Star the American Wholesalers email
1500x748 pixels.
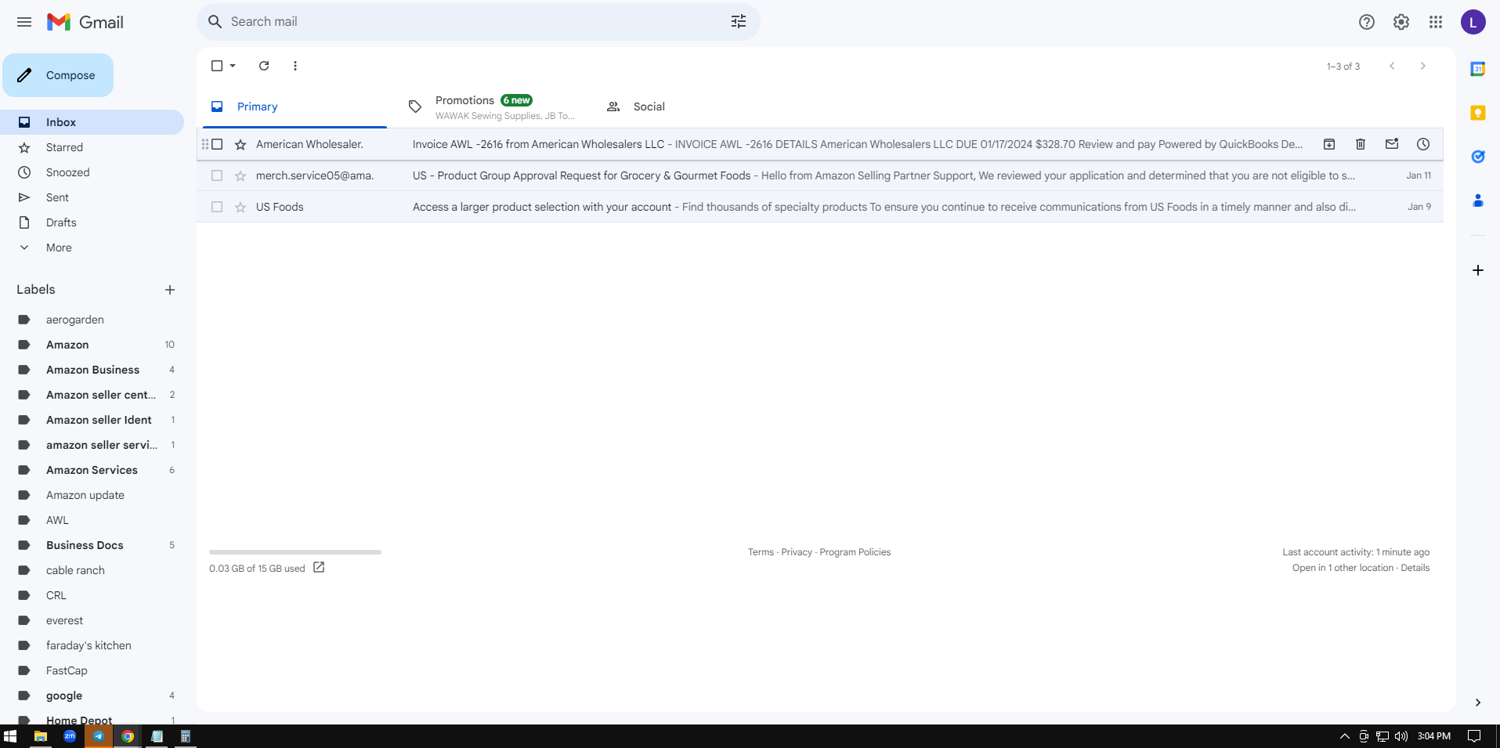click(x=240, y=144)
